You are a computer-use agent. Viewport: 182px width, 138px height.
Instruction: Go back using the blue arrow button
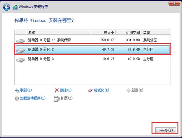(6, 7)
